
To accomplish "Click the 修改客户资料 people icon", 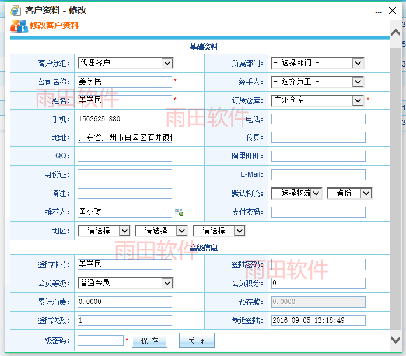I will [19, 26].
